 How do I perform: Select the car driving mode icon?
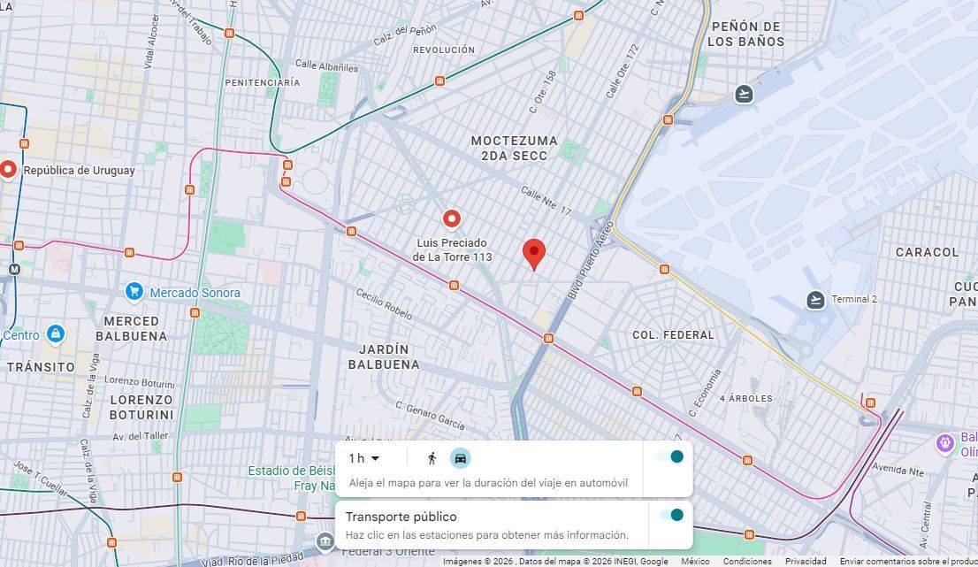[x=461, y=458]
